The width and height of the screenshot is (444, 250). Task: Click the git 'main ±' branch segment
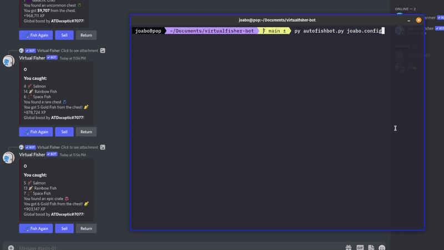[x=274, y=31]
